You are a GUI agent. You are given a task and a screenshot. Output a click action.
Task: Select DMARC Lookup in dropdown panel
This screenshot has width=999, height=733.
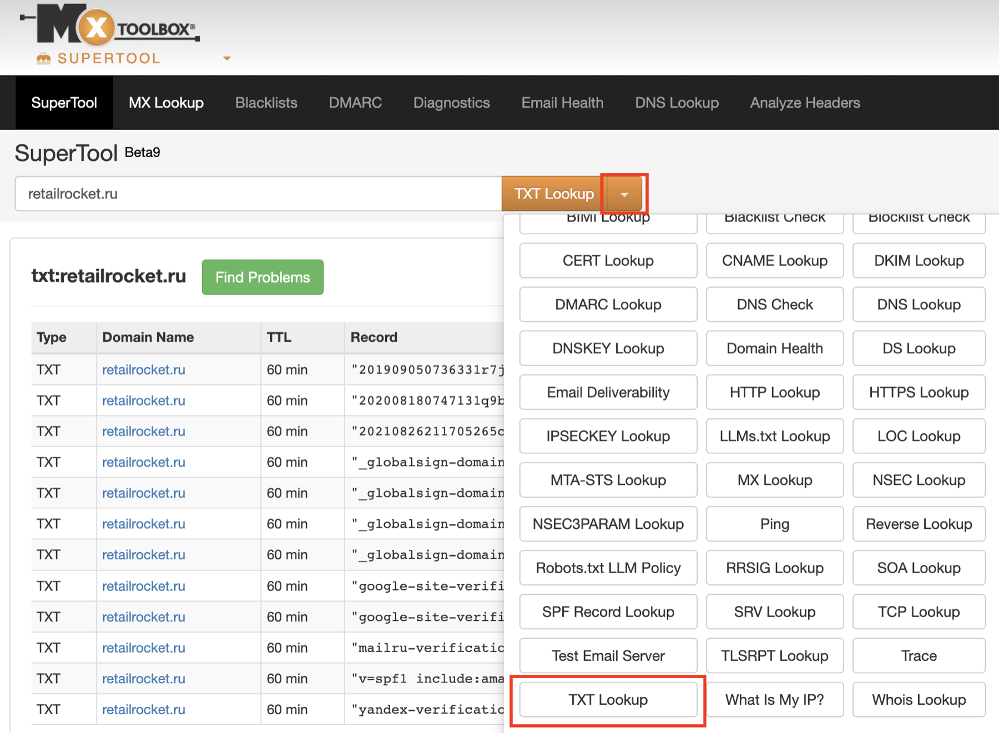point(608,305)
